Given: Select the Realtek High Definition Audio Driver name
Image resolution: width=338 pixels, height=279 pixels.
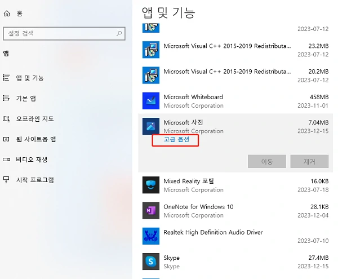Looking at the screenshot, I should click(x=213, y=232).
